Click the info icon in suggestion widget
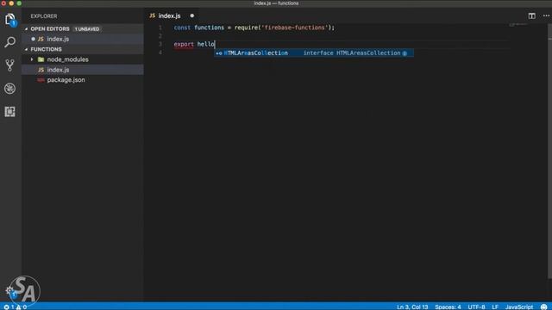 click(405, 53)
